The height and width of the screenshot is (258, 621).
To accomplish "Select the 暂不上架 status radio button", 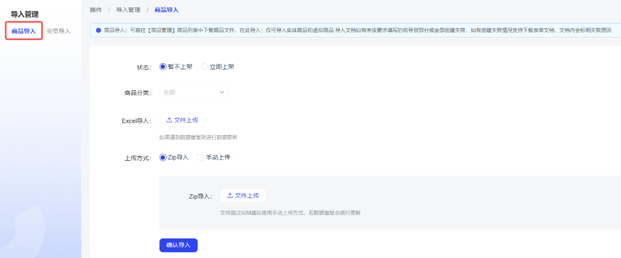I will (163, 67).
